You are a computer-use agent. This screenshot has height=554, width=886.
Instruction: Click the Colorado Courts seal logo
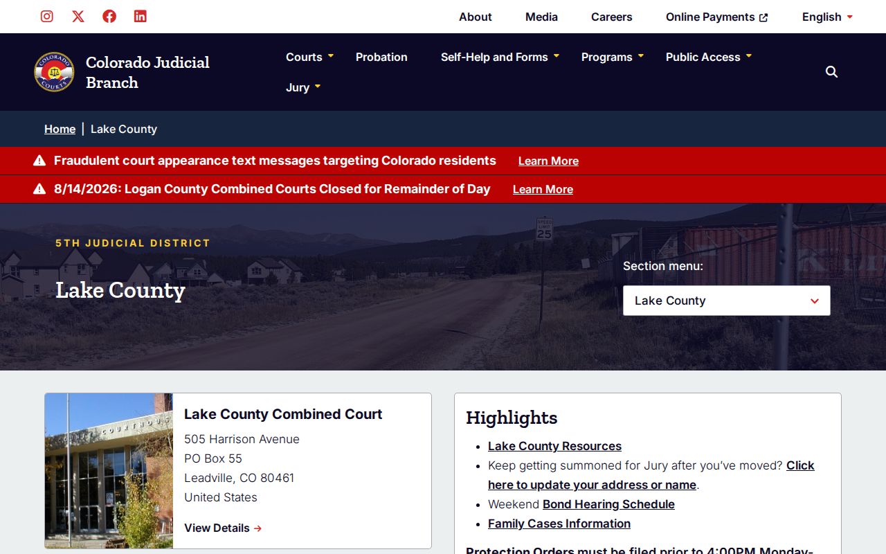[x=54, y=72]
